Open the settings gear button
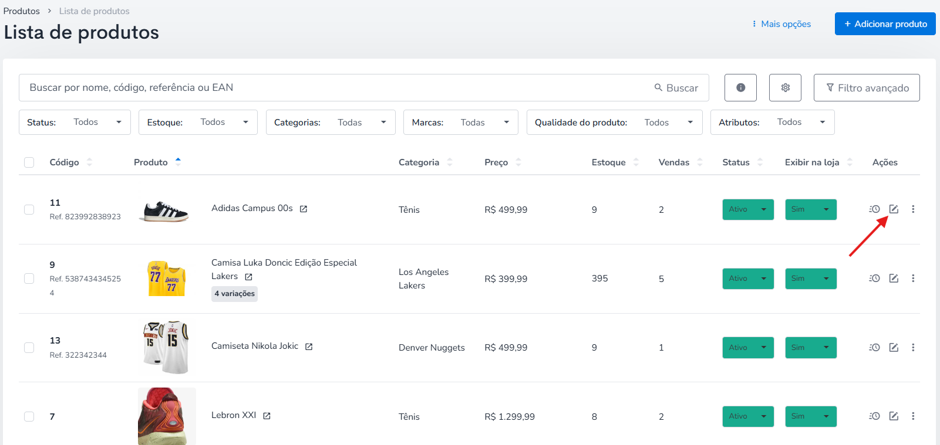 [x=785, y=87]
